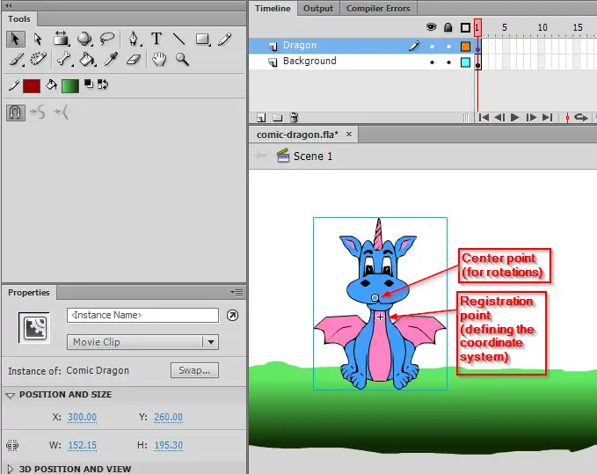The width and height of the screenshot is (597, 474).
Task: Switch to the Output tab
Action: click(317, 8)
